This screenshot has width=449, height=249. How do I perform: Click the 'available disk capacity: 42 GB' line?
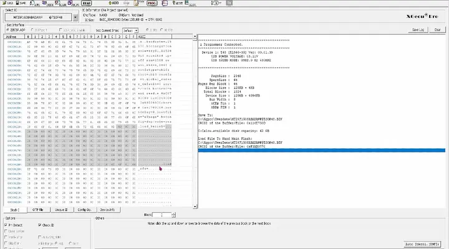point(234,131)
